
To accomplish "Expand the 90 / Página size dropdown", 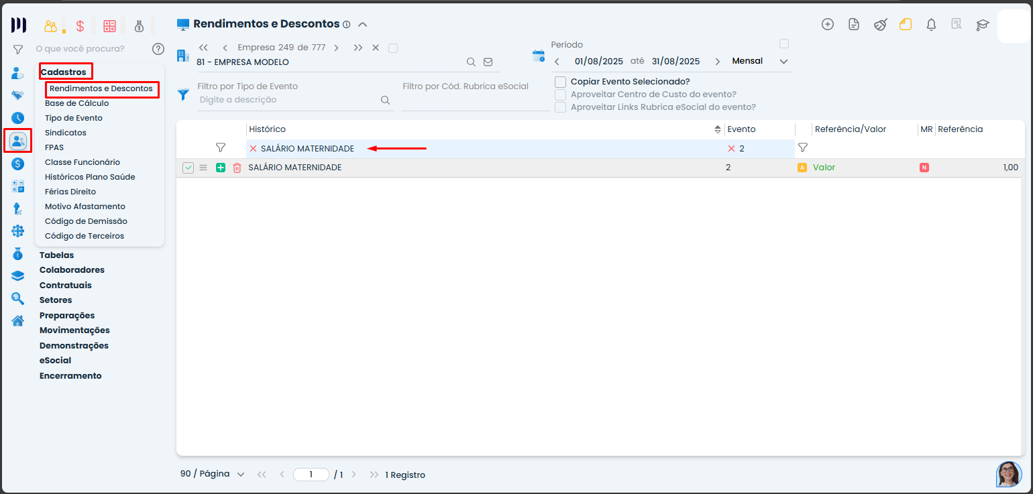I will click(x=212, y=474).
